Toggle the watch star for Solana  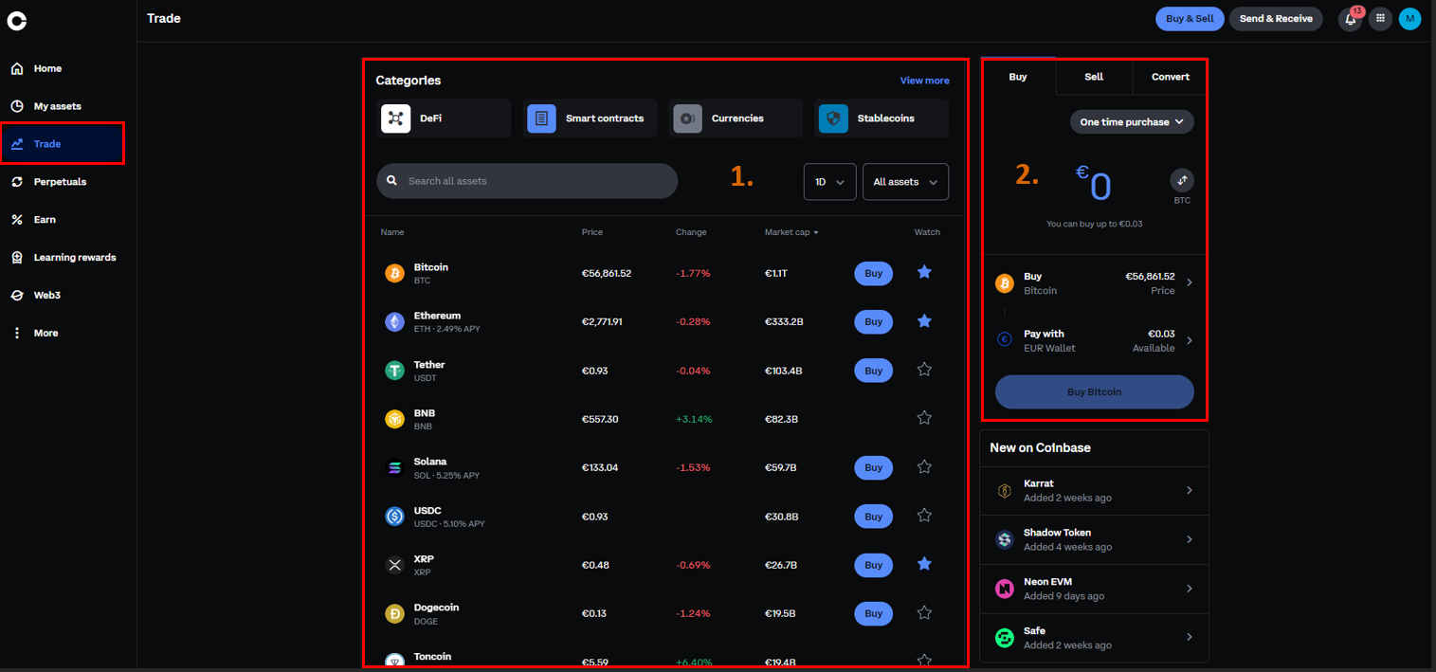click(x=924, y=467)
